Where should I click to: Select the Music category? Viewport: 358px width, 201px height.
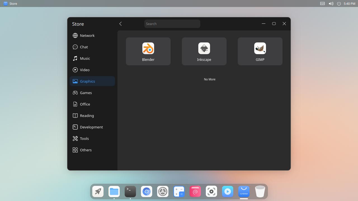[x=92, y=58]
